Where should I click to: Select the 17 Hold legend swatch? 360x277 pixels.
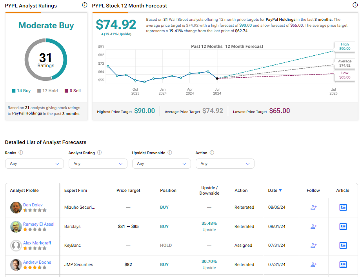tap(39, 91)
